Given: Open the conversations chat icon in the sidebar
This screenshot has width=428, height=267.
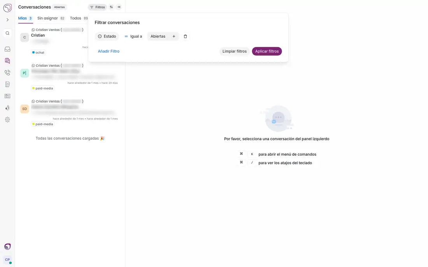Looking at the screenshot, I should [x=7, y=61].
